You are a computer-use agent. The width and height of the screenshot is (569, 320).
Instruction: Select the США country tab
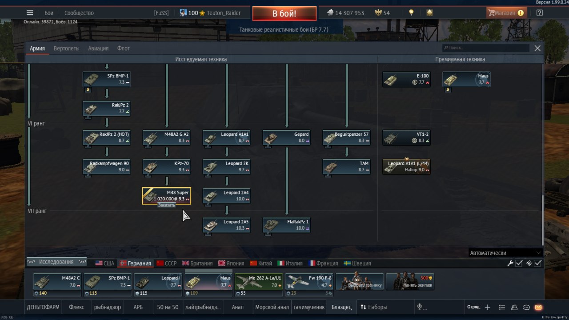[105, 263]
